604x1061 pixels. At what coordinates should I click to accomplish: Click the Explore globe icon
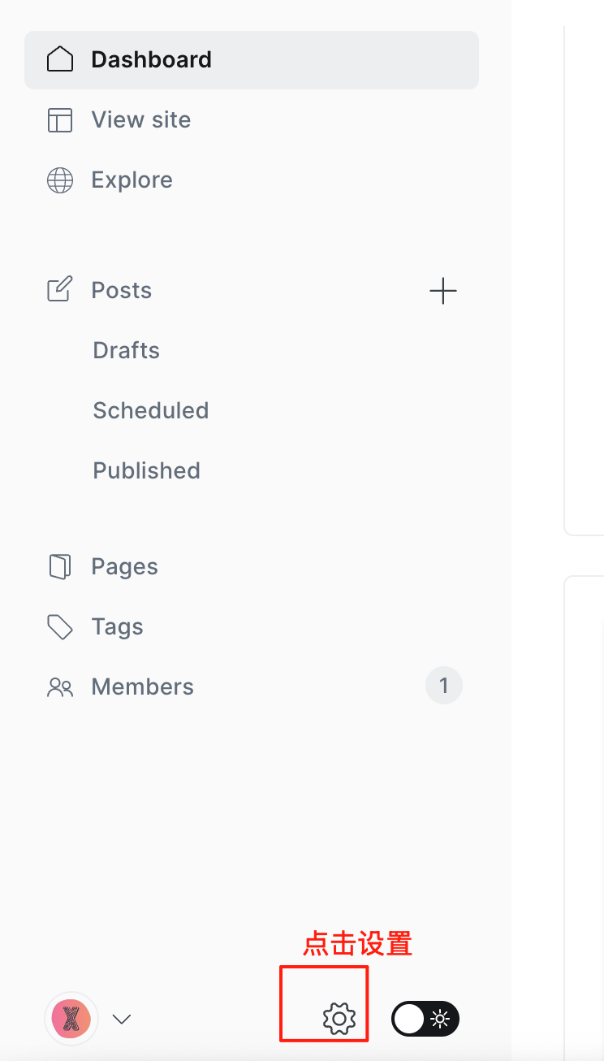tap(60, 180)
